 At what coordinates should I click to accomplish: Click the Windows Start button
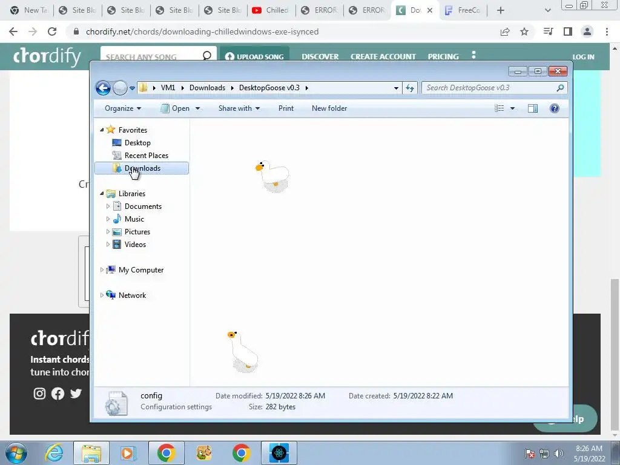pyautogui.click(x=16, y=453)
